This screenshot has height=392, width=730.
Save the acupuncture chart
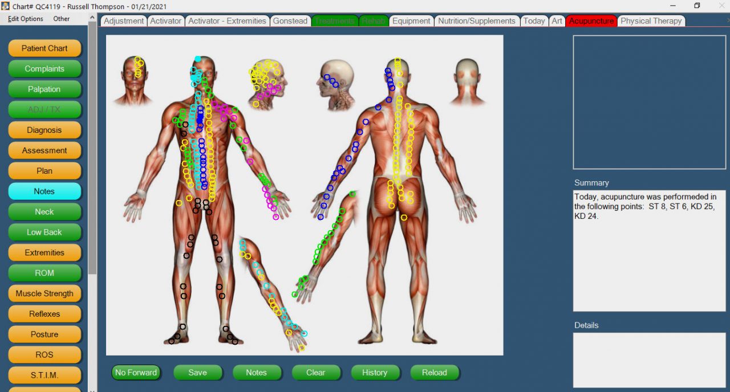(x=198, y=372)
